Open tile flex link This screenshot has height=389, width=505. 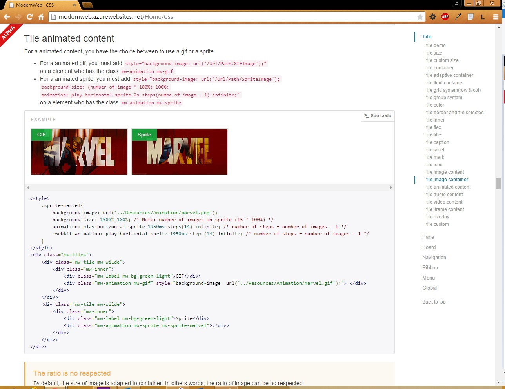(x=434, y=127)
